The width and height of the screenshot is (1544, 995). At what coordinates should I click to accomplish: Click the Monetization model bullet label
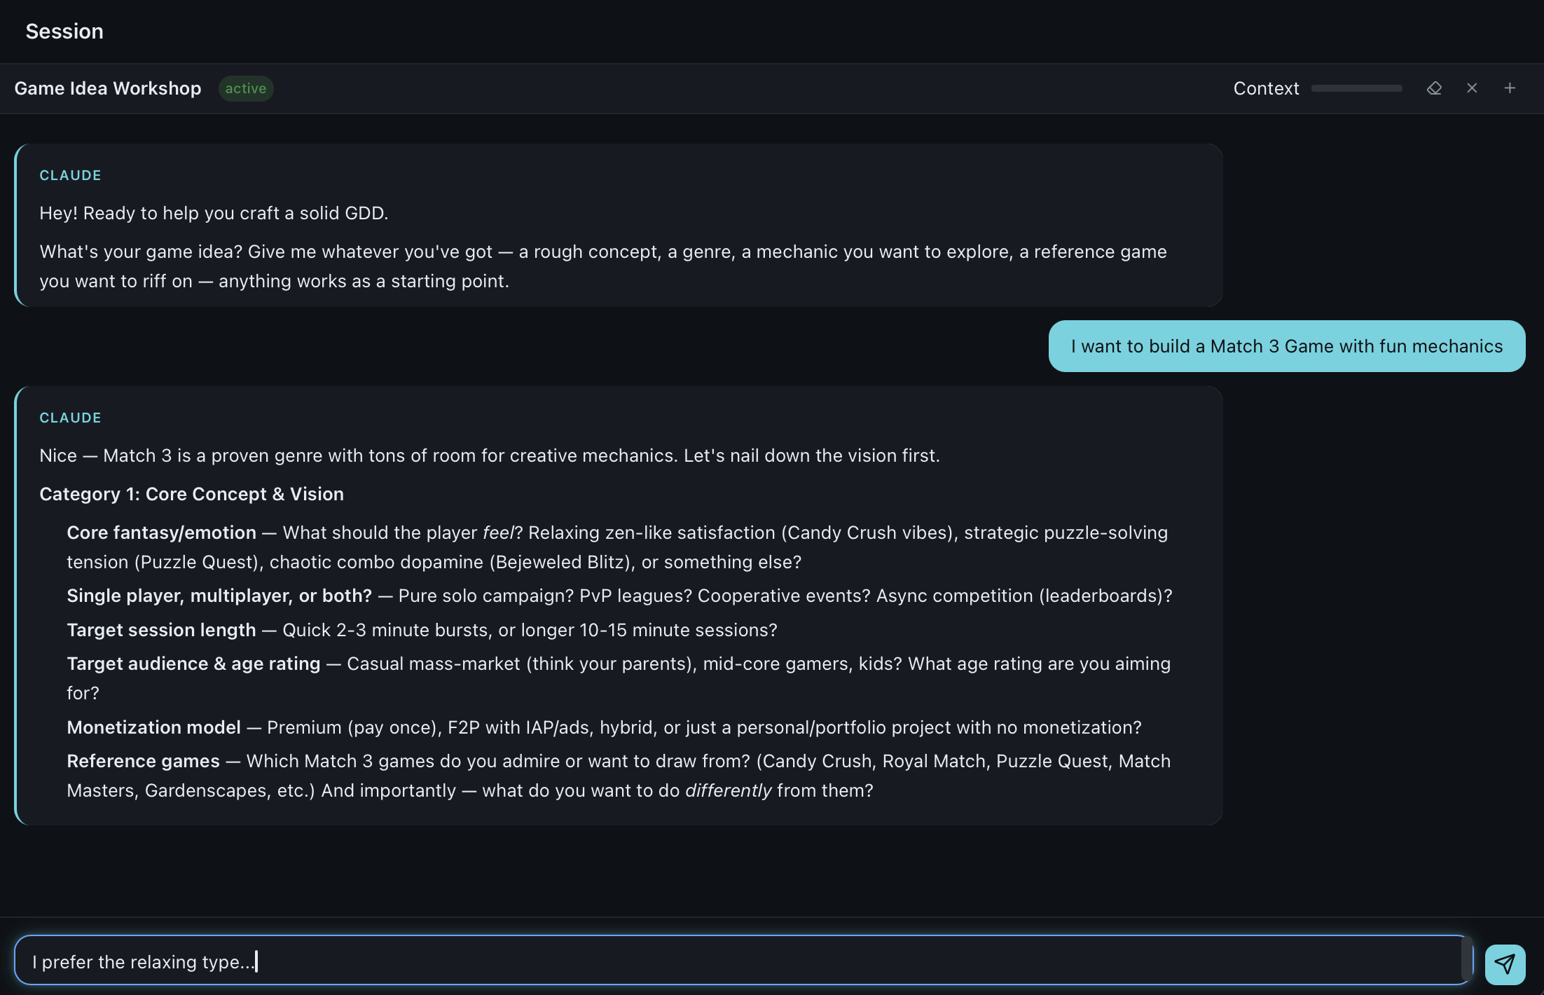pos(153,727)
